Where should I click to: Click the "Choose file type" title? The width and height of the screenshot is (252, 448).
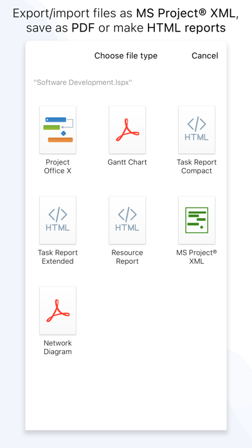[126, 55]
